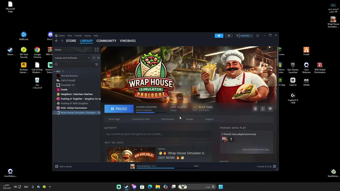Switch Steam to Big Picture mode

257,36
